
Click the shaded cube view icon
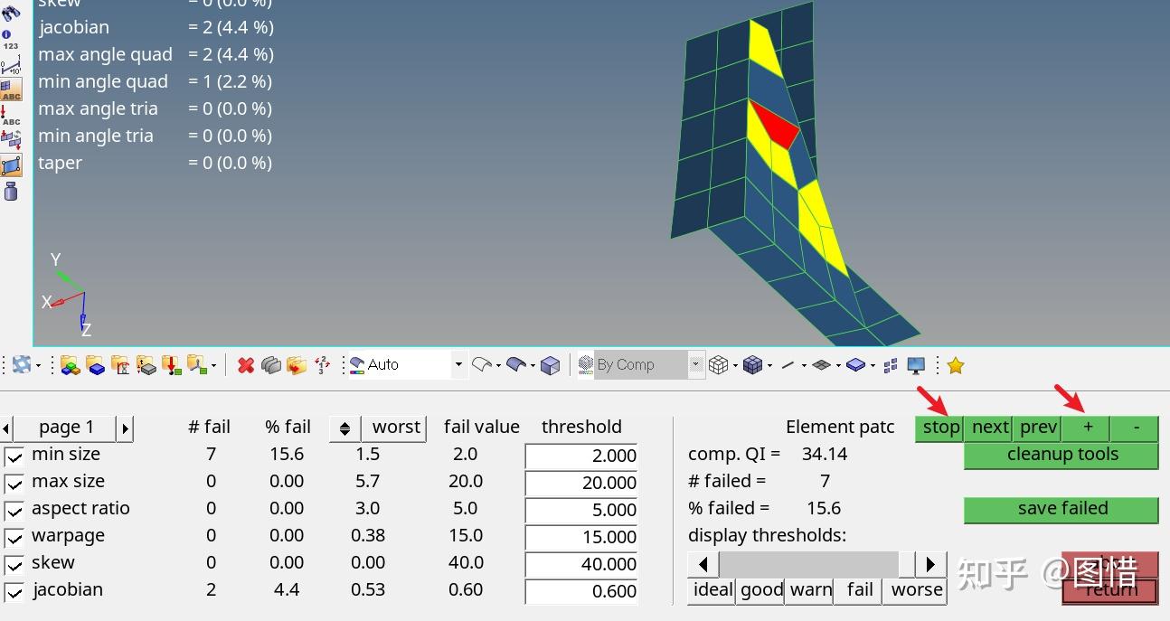(x=550, y=365)
